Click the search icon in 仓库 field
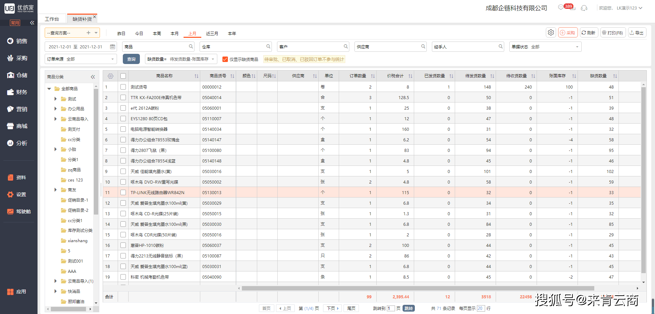This screenshot has width=655, height=314. pyautogui.click(x=268, y=47)
